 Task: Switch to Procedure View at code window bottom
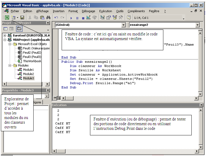tap(55, 98)
